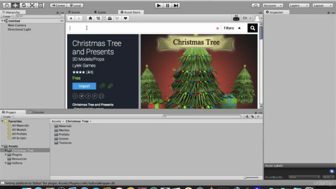Open the Asset Store shopping cart

click(117, 18)
